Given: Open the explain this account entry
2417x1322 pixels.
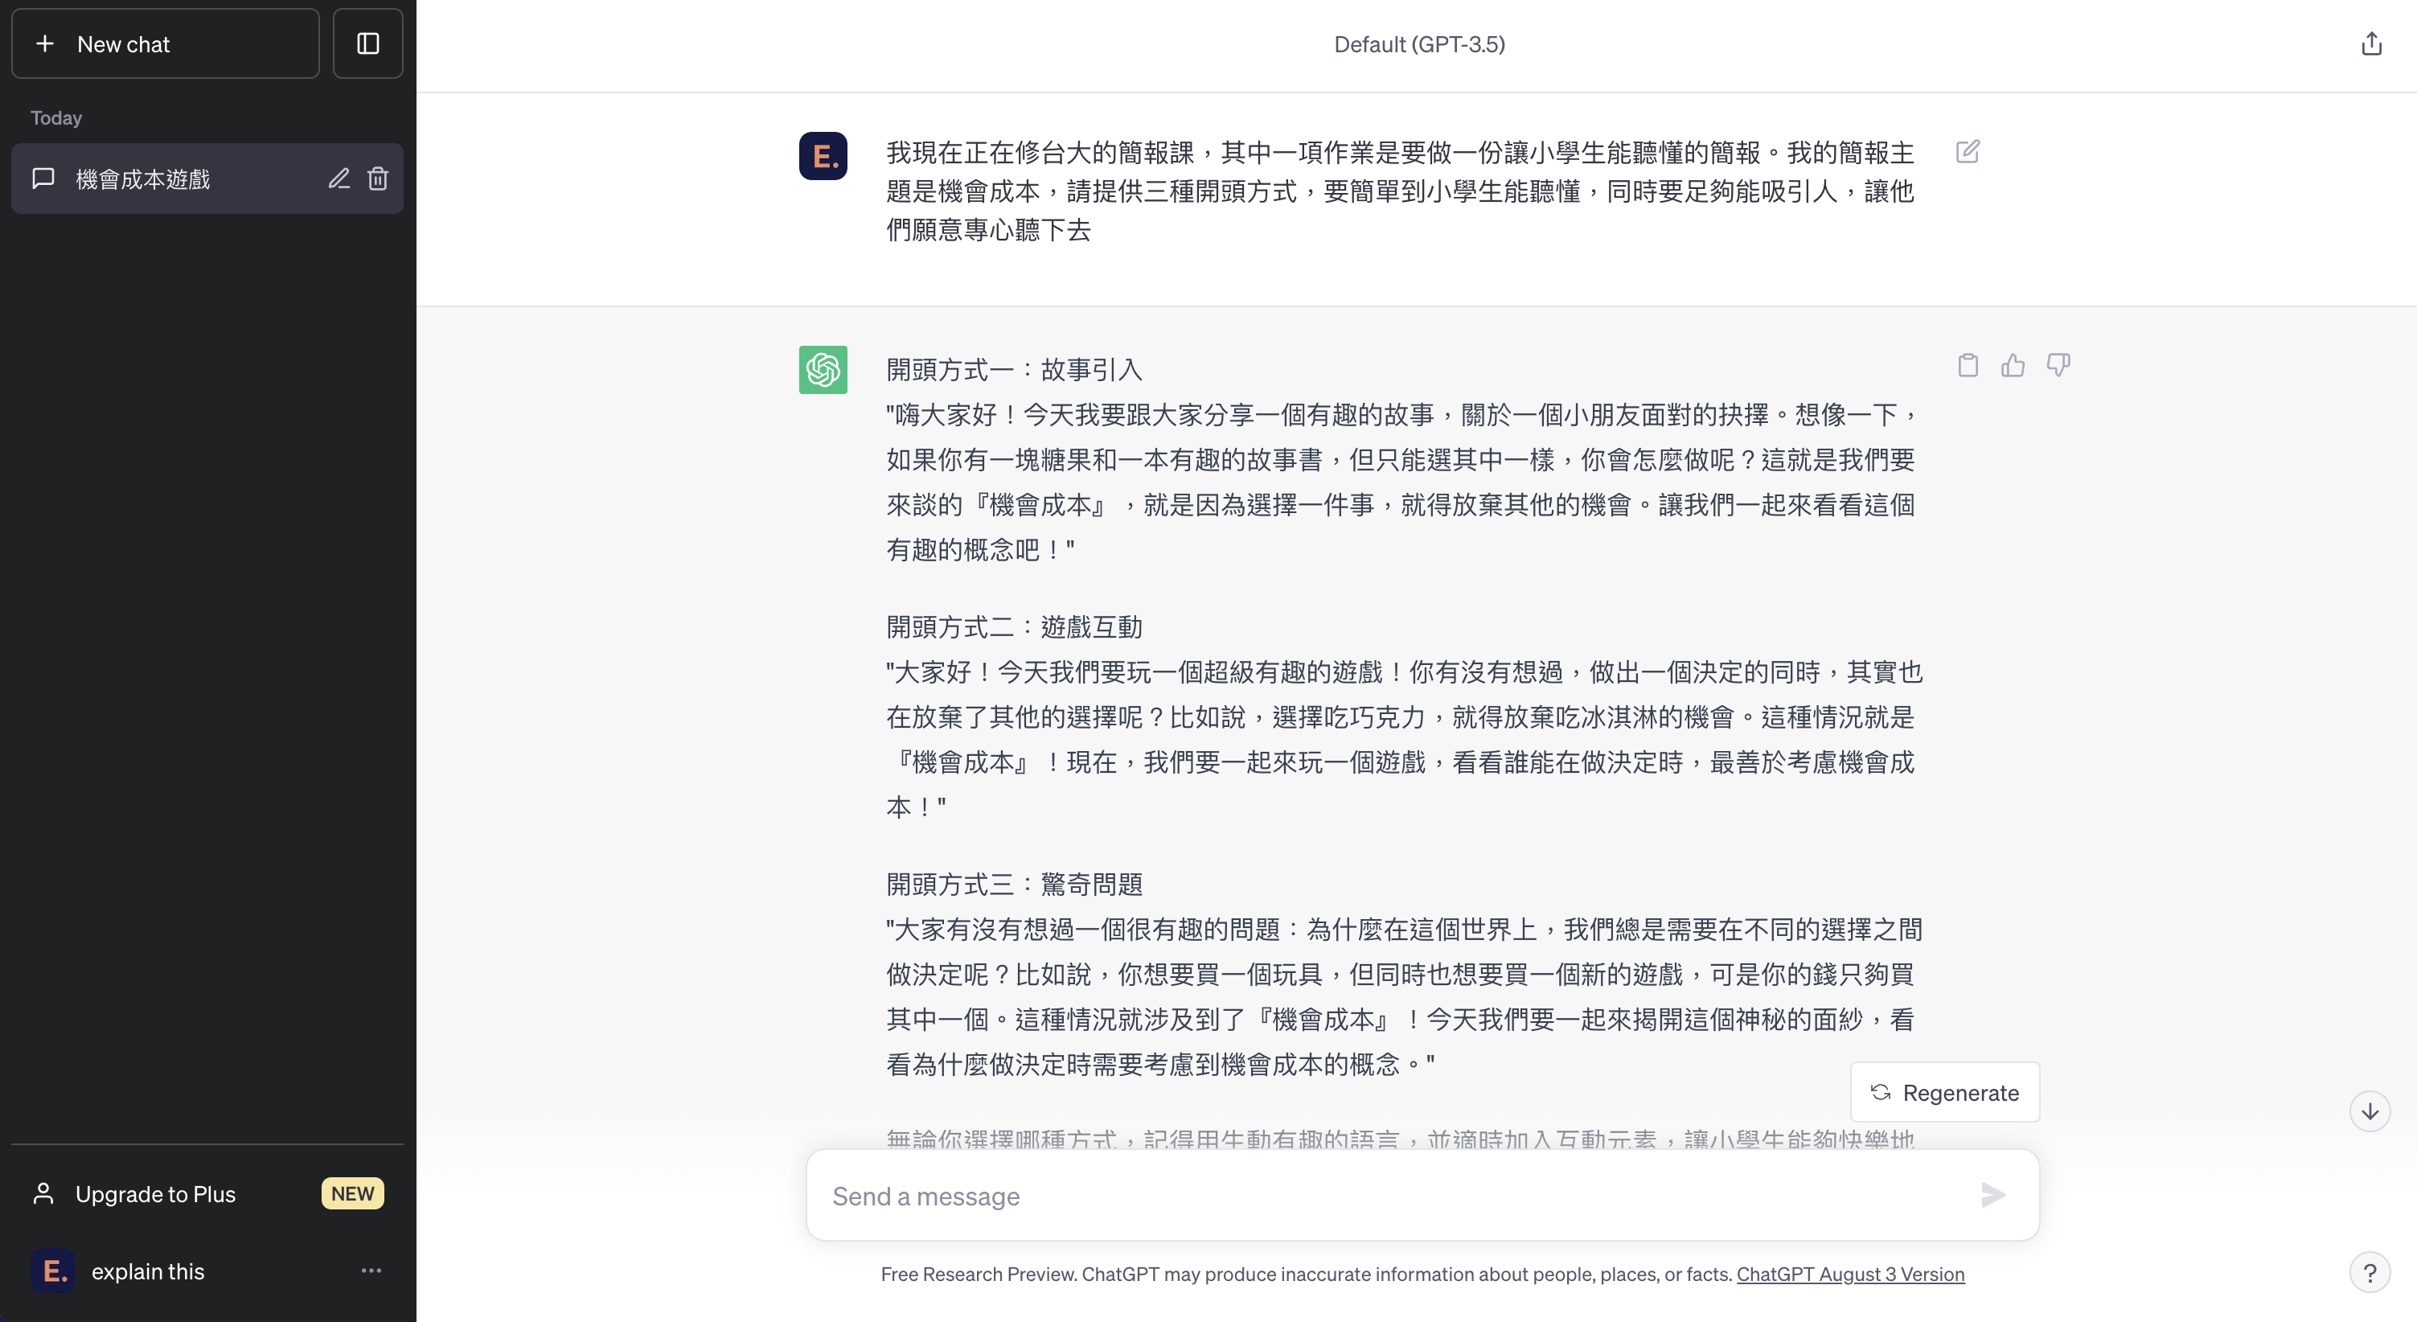Looking at the screenshot, I should (148, 1271).
